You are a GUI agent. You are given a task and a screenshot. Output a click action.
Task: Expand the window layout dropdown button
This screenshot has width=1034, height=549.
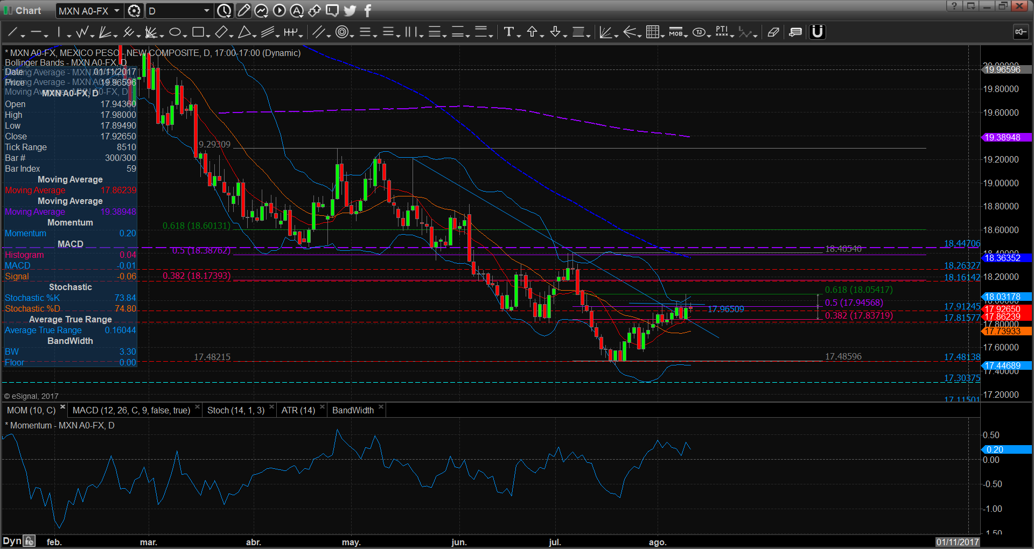click(971, 6)
